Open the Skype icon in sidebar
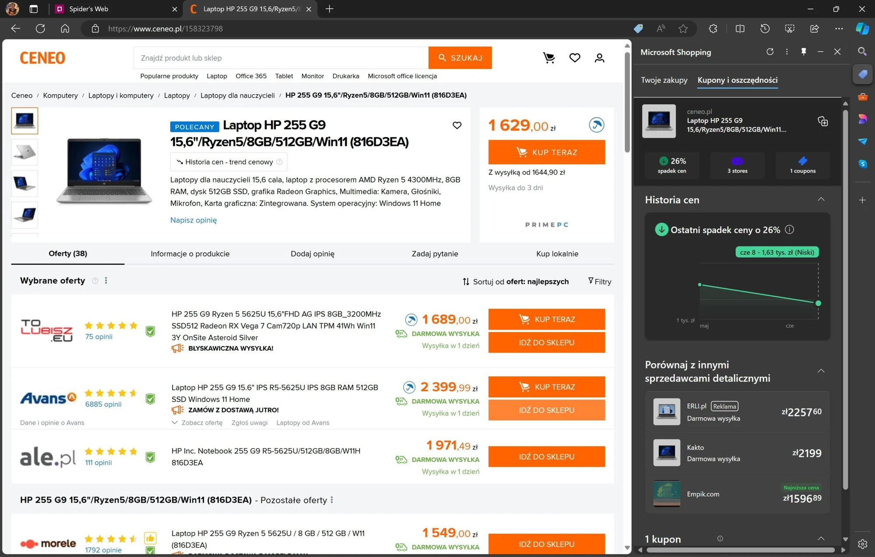Viewport: 875px width, 557px height. (x=862, y=164)
